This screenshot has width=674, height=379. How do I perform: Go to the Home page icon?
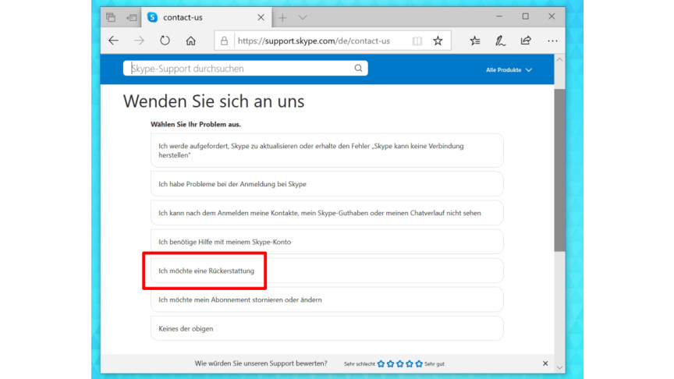pyautogui.click(x=191, y=41)
